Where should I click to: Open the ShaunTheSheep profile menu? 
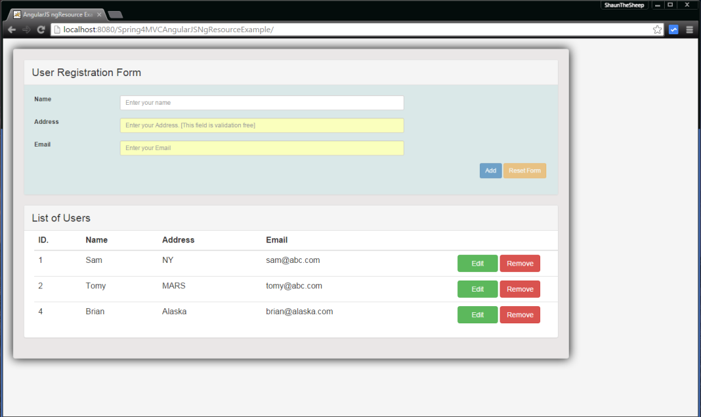click(624, 5)
